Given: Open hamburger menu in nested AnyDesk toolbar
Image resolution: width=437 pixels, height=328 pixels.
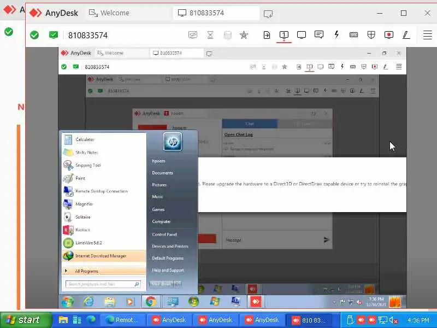Looking at the screenshot, I should pyautogui.click(x=399, y=67).
